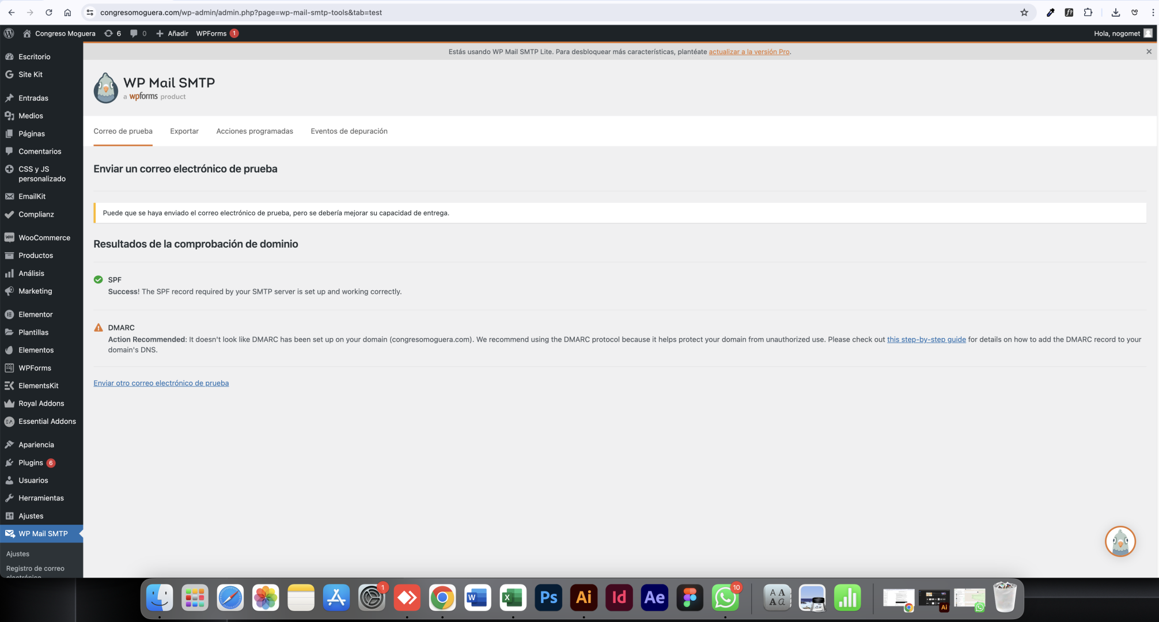The image size is (1159, 622).
Task: Select the Correo de prueba tab
Action: click(123, 131)
